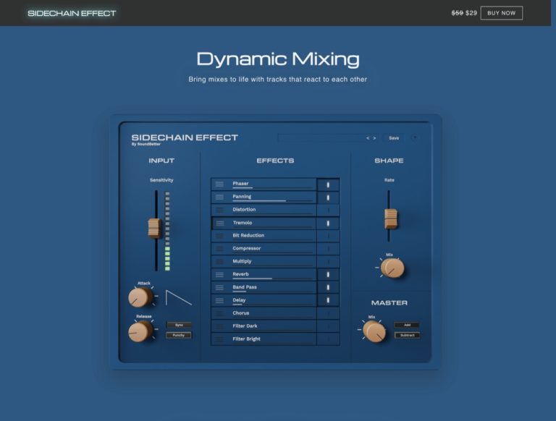This screenshot has height=421, width=556.
Task: Go to the previous preset with left arrow
Action: (368, 137)
